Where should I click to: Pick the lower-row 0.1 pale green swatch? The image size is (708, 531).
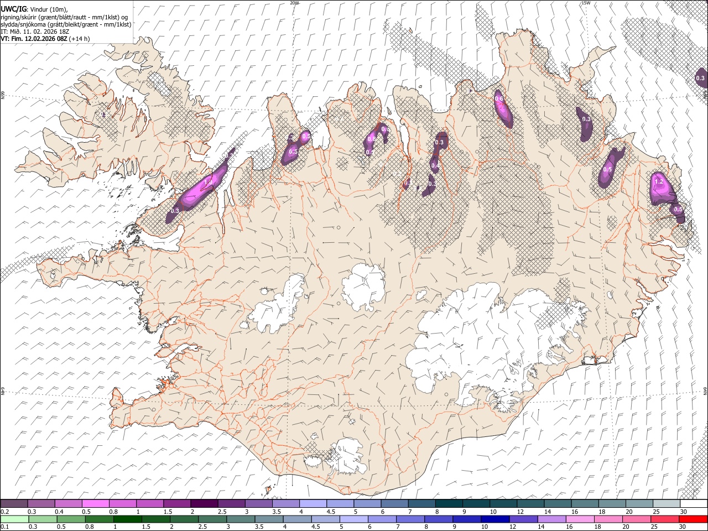pyautogui.click(x=14, y=519)
